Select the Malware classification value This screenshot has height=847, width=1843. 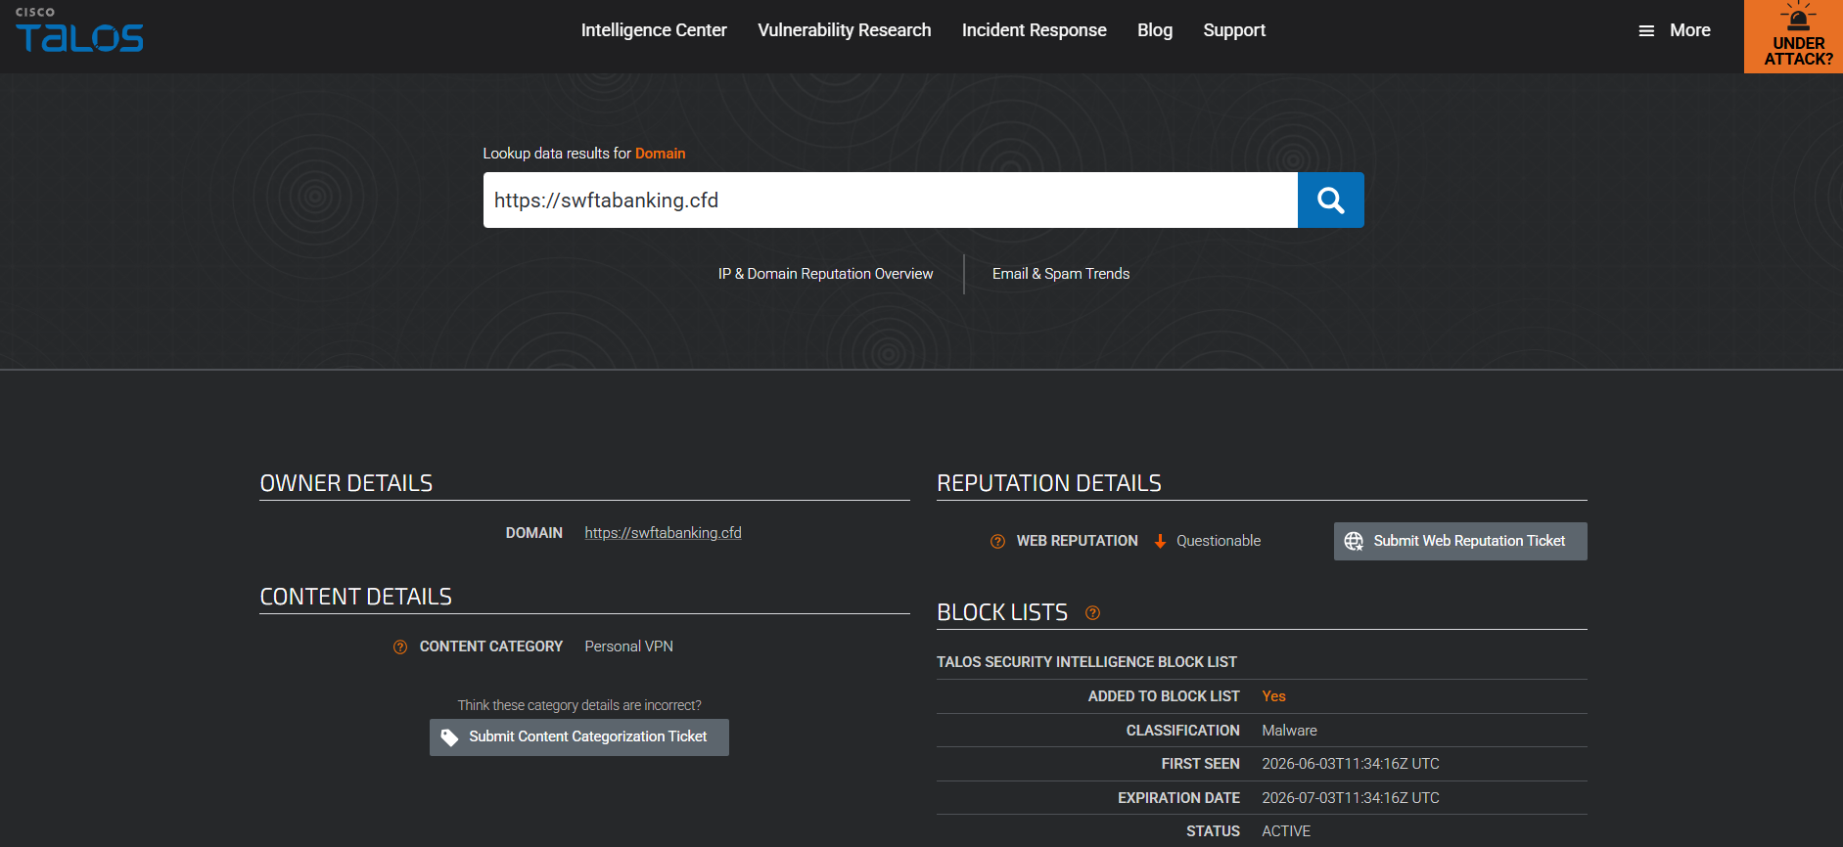coord(1289,731)
